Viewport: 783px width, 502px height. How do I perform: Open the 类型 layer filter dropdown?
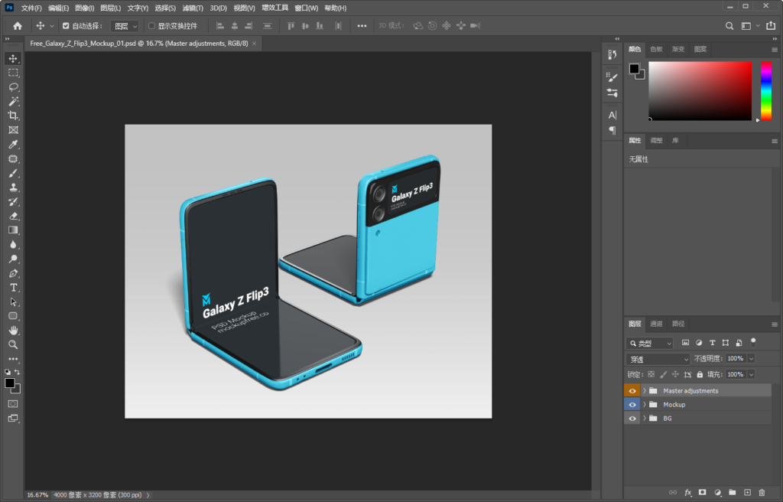650,343
